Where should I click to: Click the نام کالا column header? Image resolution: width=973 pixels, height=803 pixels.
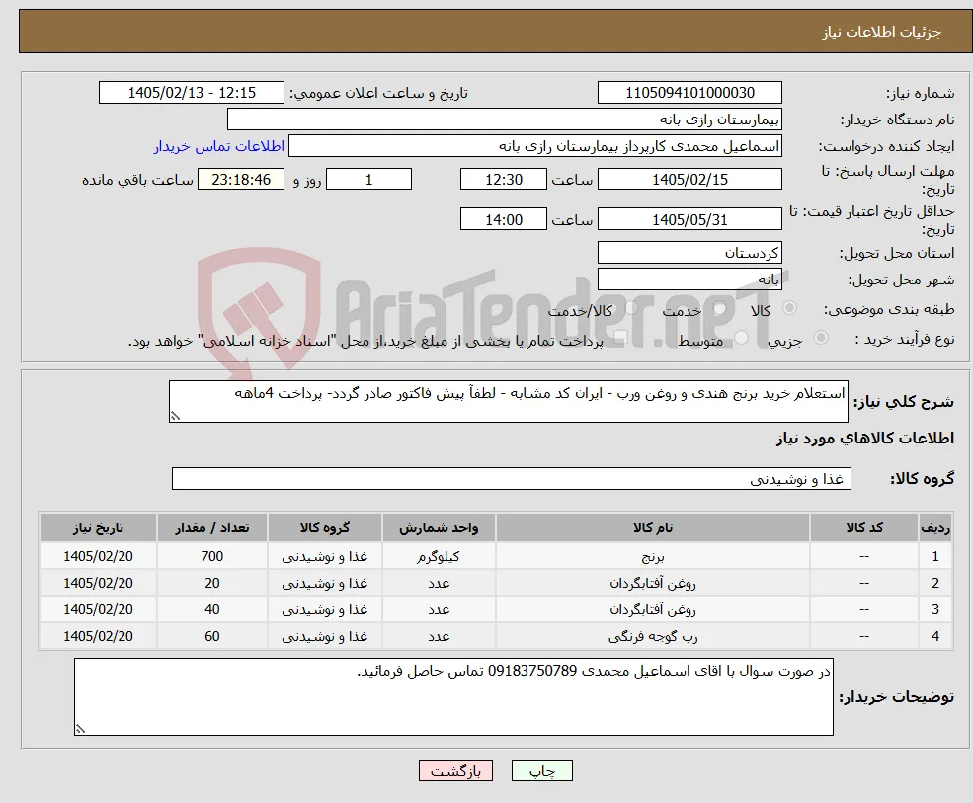[652, 527]
